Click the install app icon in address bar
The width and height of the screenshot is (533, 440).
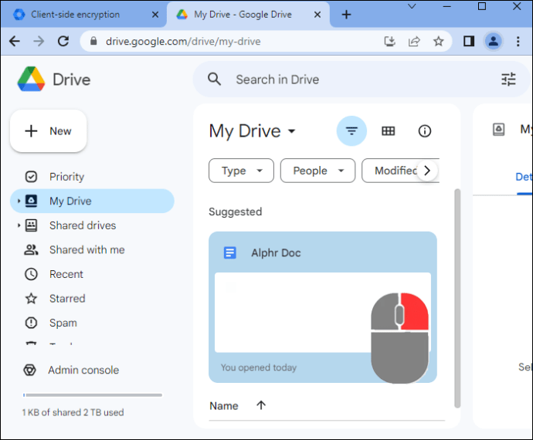pos(389,42)
